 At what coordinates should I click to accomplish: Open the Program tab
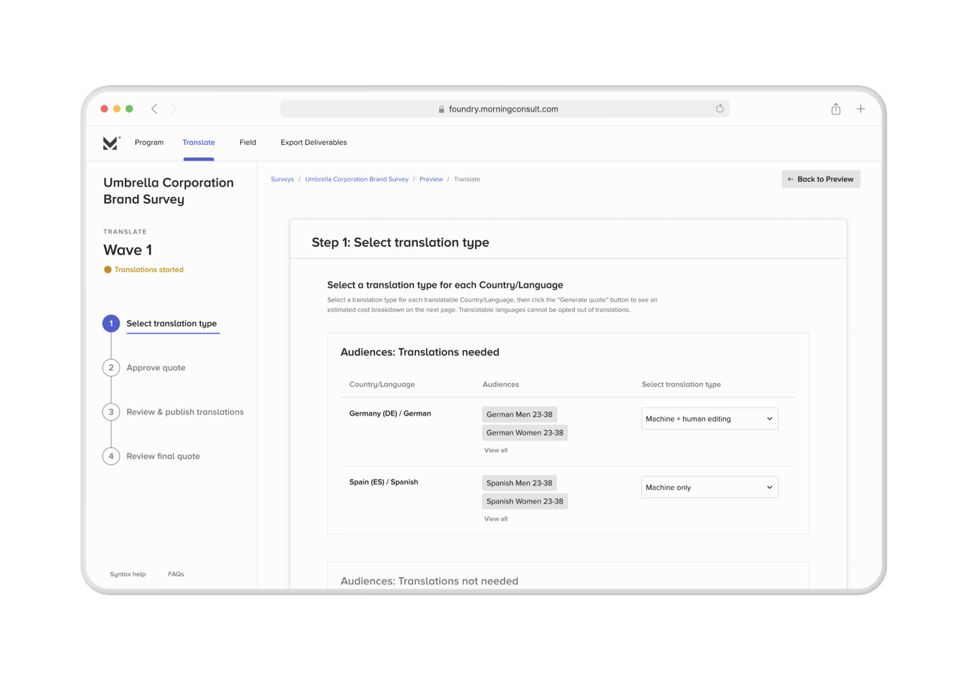point(149,143)
